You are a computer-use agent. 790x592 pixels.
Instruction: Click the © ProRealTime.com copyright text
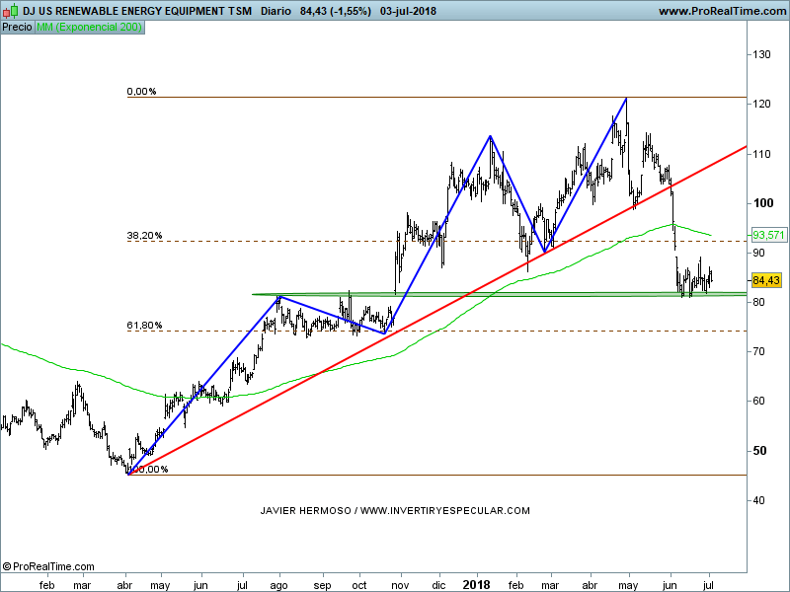[48, 566]
